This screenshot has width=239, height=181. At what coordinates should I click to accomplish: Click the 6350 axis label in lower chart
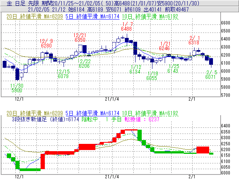(x=226, y=132)
